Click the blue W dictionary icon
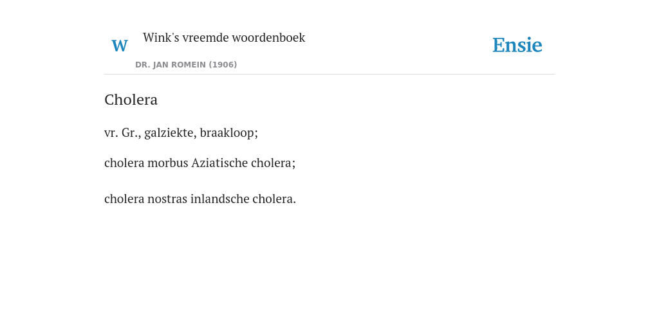Viewport: 659px width, 329px height. (x=120, y=46)
